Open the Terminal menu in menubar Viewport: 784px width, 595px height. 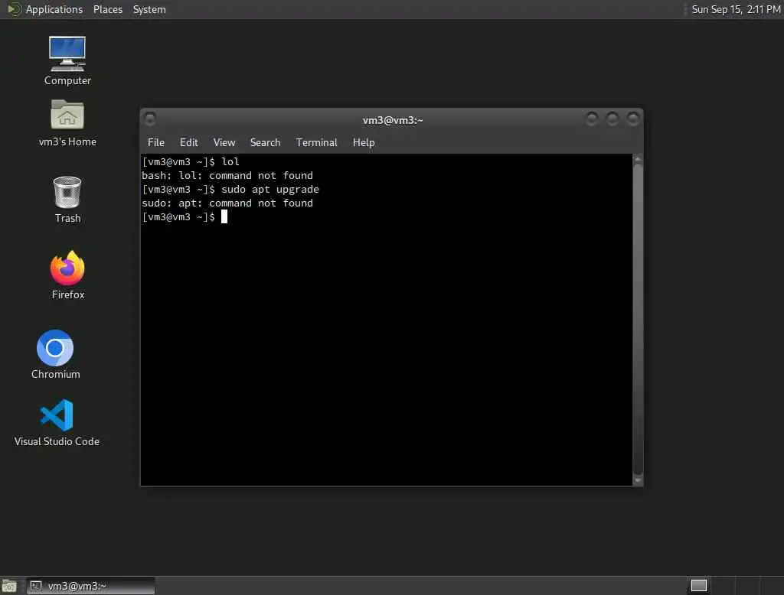[316, 142]
